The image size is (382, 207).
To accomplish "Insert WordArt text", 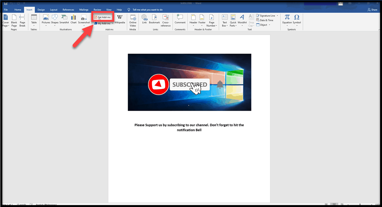I will point(242,21).
